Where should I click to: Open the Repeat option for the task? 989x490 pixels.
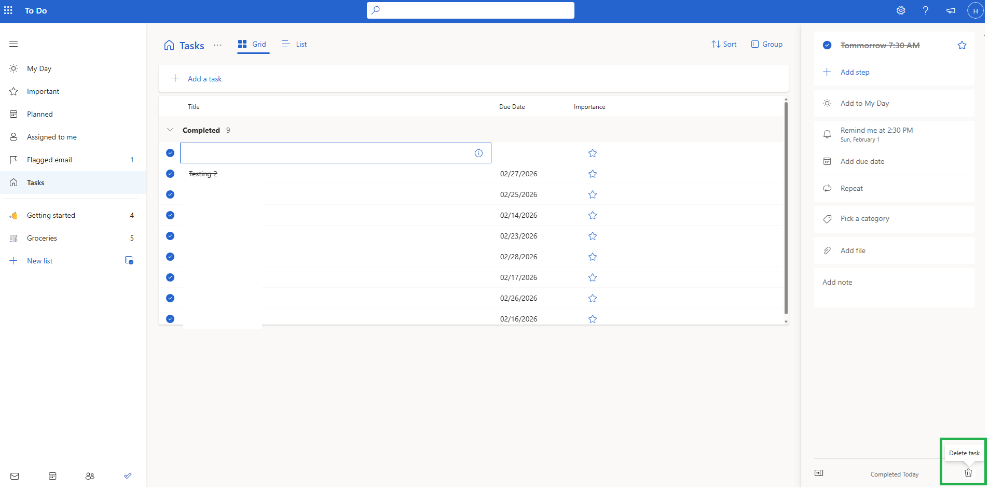(x=851, y=188)
